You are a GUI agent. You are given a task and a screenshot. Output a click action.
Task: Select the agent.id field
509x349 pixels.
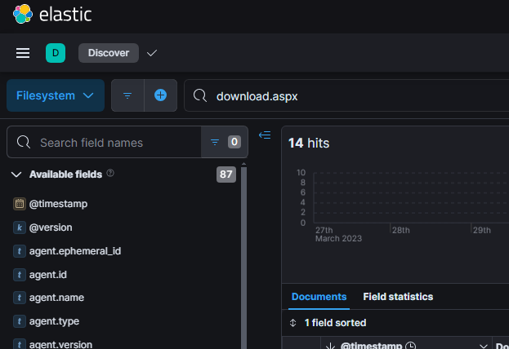[48, 275]
